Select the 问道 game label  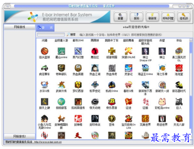click(45, 40)
